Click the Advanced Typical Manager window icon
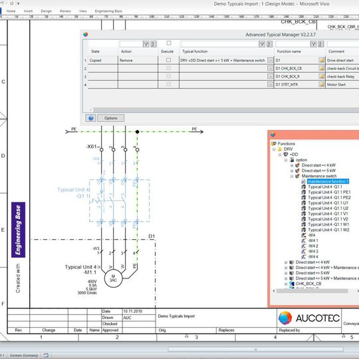Screen dimensions: 359x359 click(85, 35)
